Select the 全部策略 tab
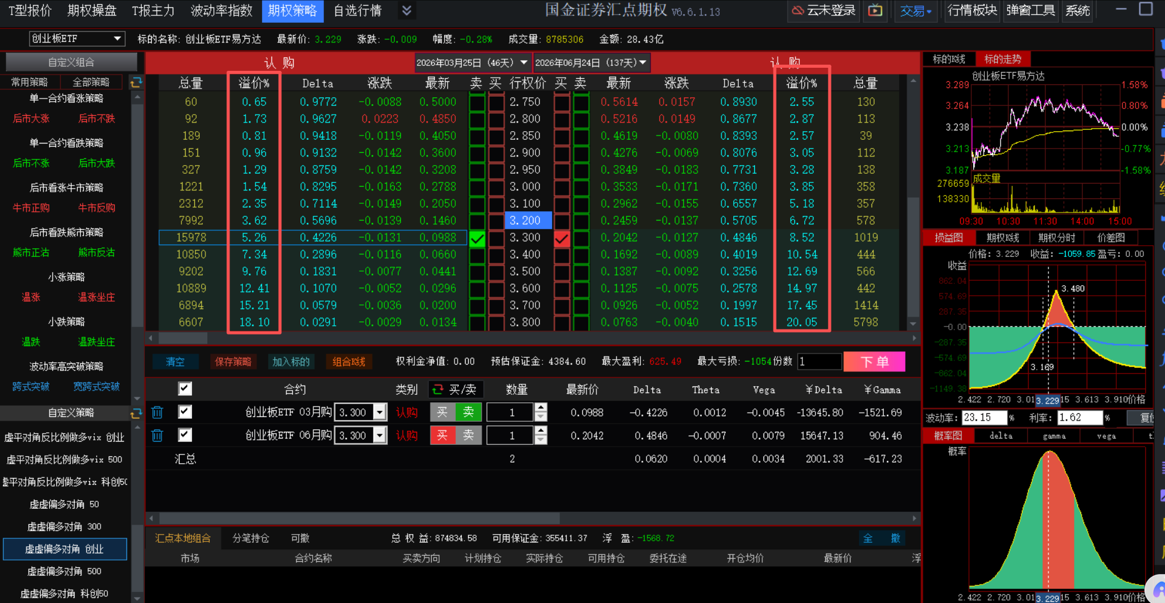 pyautogui.click(x=91, y=82)
